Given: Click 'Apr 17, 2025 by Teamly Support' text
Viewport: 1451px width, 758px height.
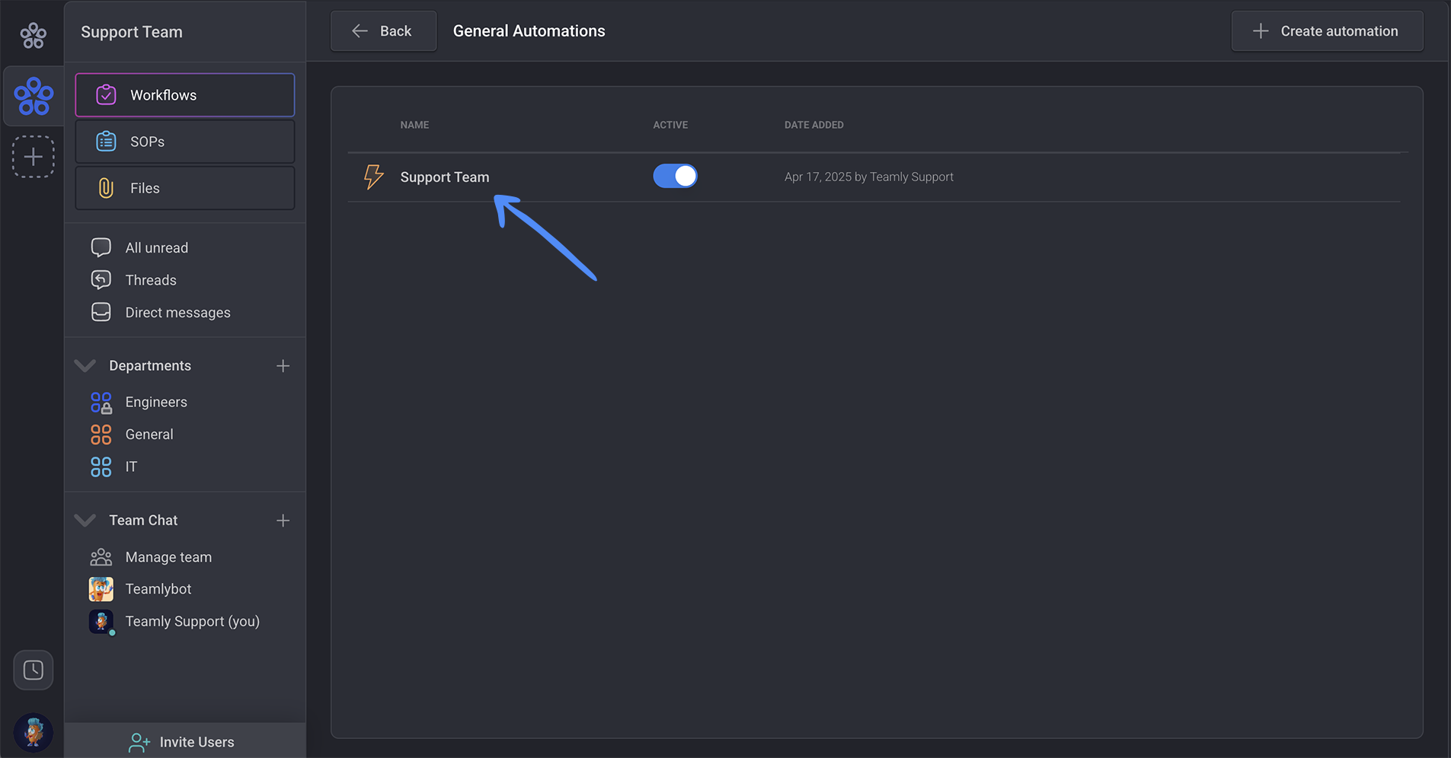Looking at the screenshot, I should (x=868, y=177).
